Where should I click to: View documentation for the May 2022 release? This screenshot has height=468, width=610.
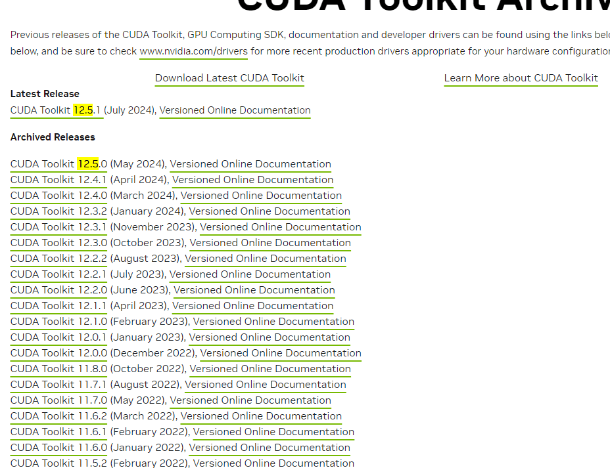[250, 400]
